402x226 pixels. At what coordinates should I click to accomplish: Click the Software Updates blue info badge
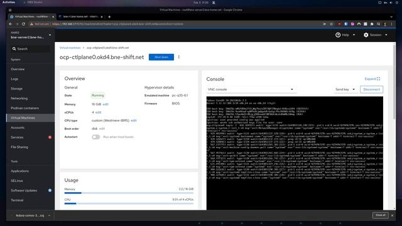click(x=50, y=190)
